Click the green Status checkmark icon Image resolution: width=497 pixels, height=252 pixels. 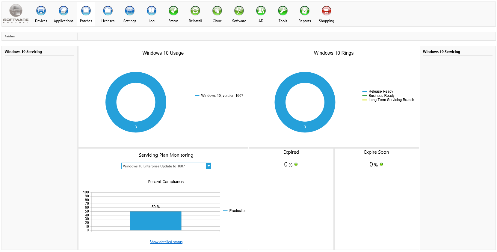pos(173,11)
